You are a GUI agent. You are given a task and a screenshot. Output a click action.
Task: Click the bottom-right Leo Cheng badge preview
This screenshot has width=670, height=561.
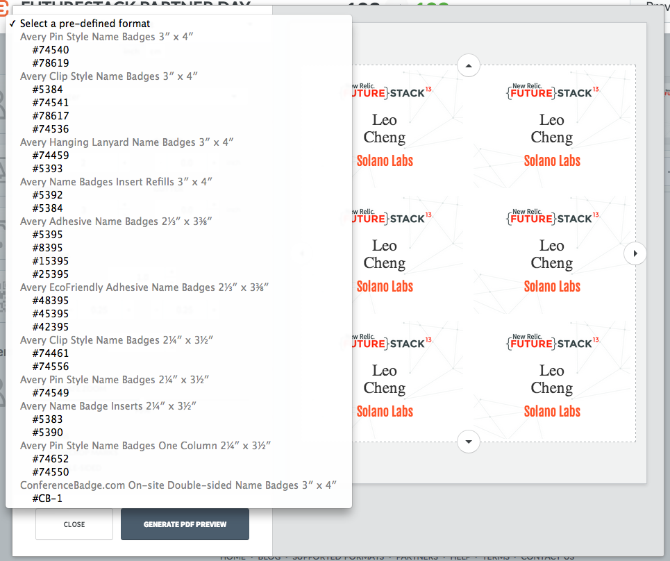pyautogui.click(x=552, y=378)
